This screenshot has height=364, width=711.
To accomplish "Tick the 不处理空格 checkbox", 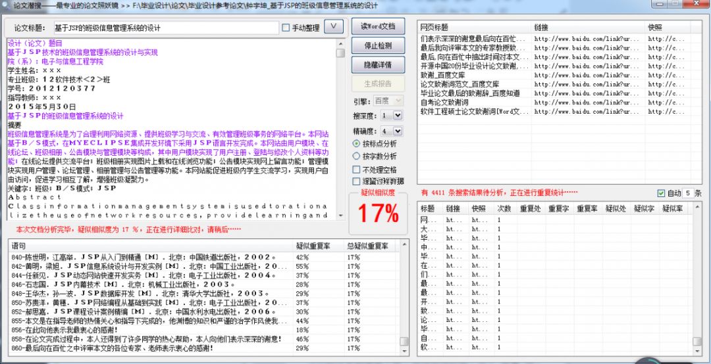I will point(356,170).
